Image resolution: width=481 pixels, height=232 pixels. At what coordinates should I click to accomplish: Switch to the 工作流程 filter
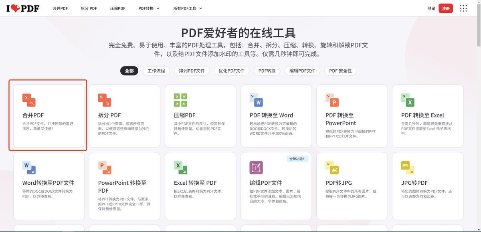(x=156, y=71)
